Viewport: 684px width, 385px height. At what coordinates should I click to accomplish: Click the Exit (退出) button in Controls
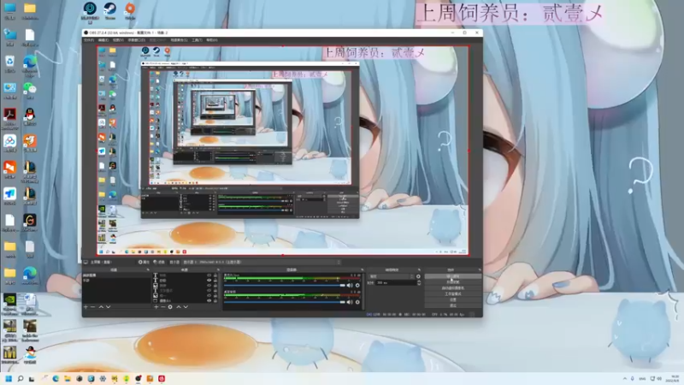click(453, 305)
